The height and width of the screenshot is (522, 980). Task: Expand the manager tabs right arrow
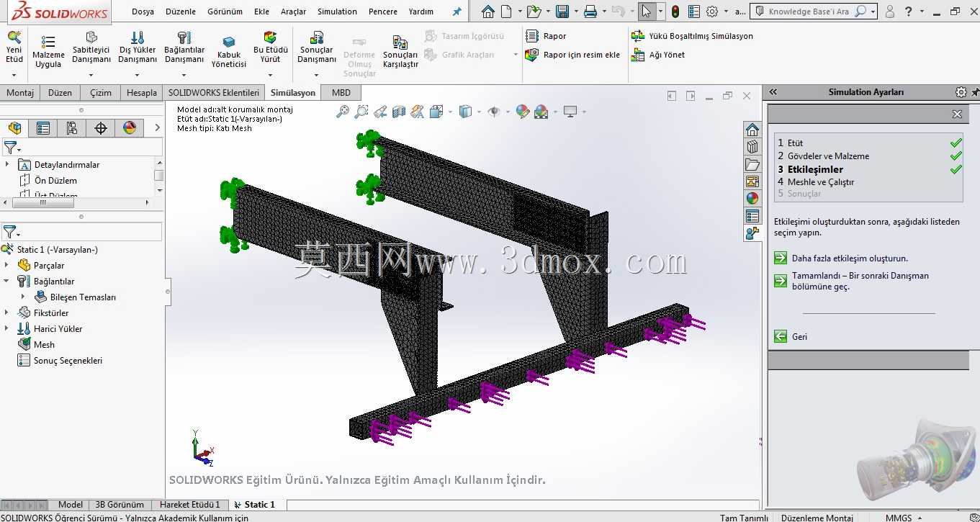[x=157, y=128]
